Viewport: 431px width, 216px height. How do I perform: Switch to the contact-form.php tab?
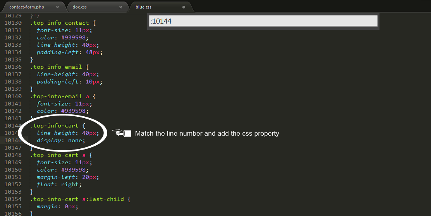(x=27, y=7)
